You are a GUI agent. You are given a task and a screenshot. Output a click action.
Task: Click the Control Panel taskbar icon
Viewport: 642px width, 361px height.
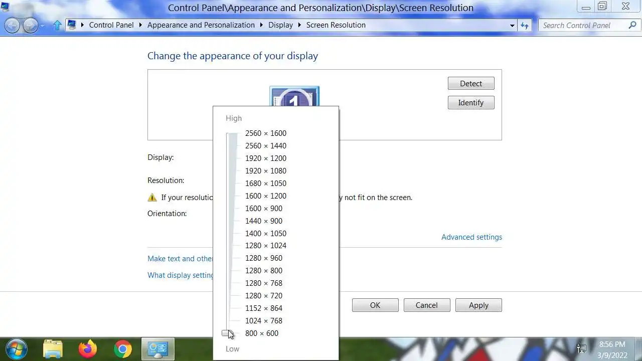click(158, 348)
